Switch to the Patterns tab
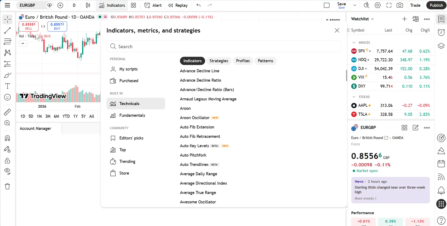Viewport: 447px width, 226px height. (265, 61)
